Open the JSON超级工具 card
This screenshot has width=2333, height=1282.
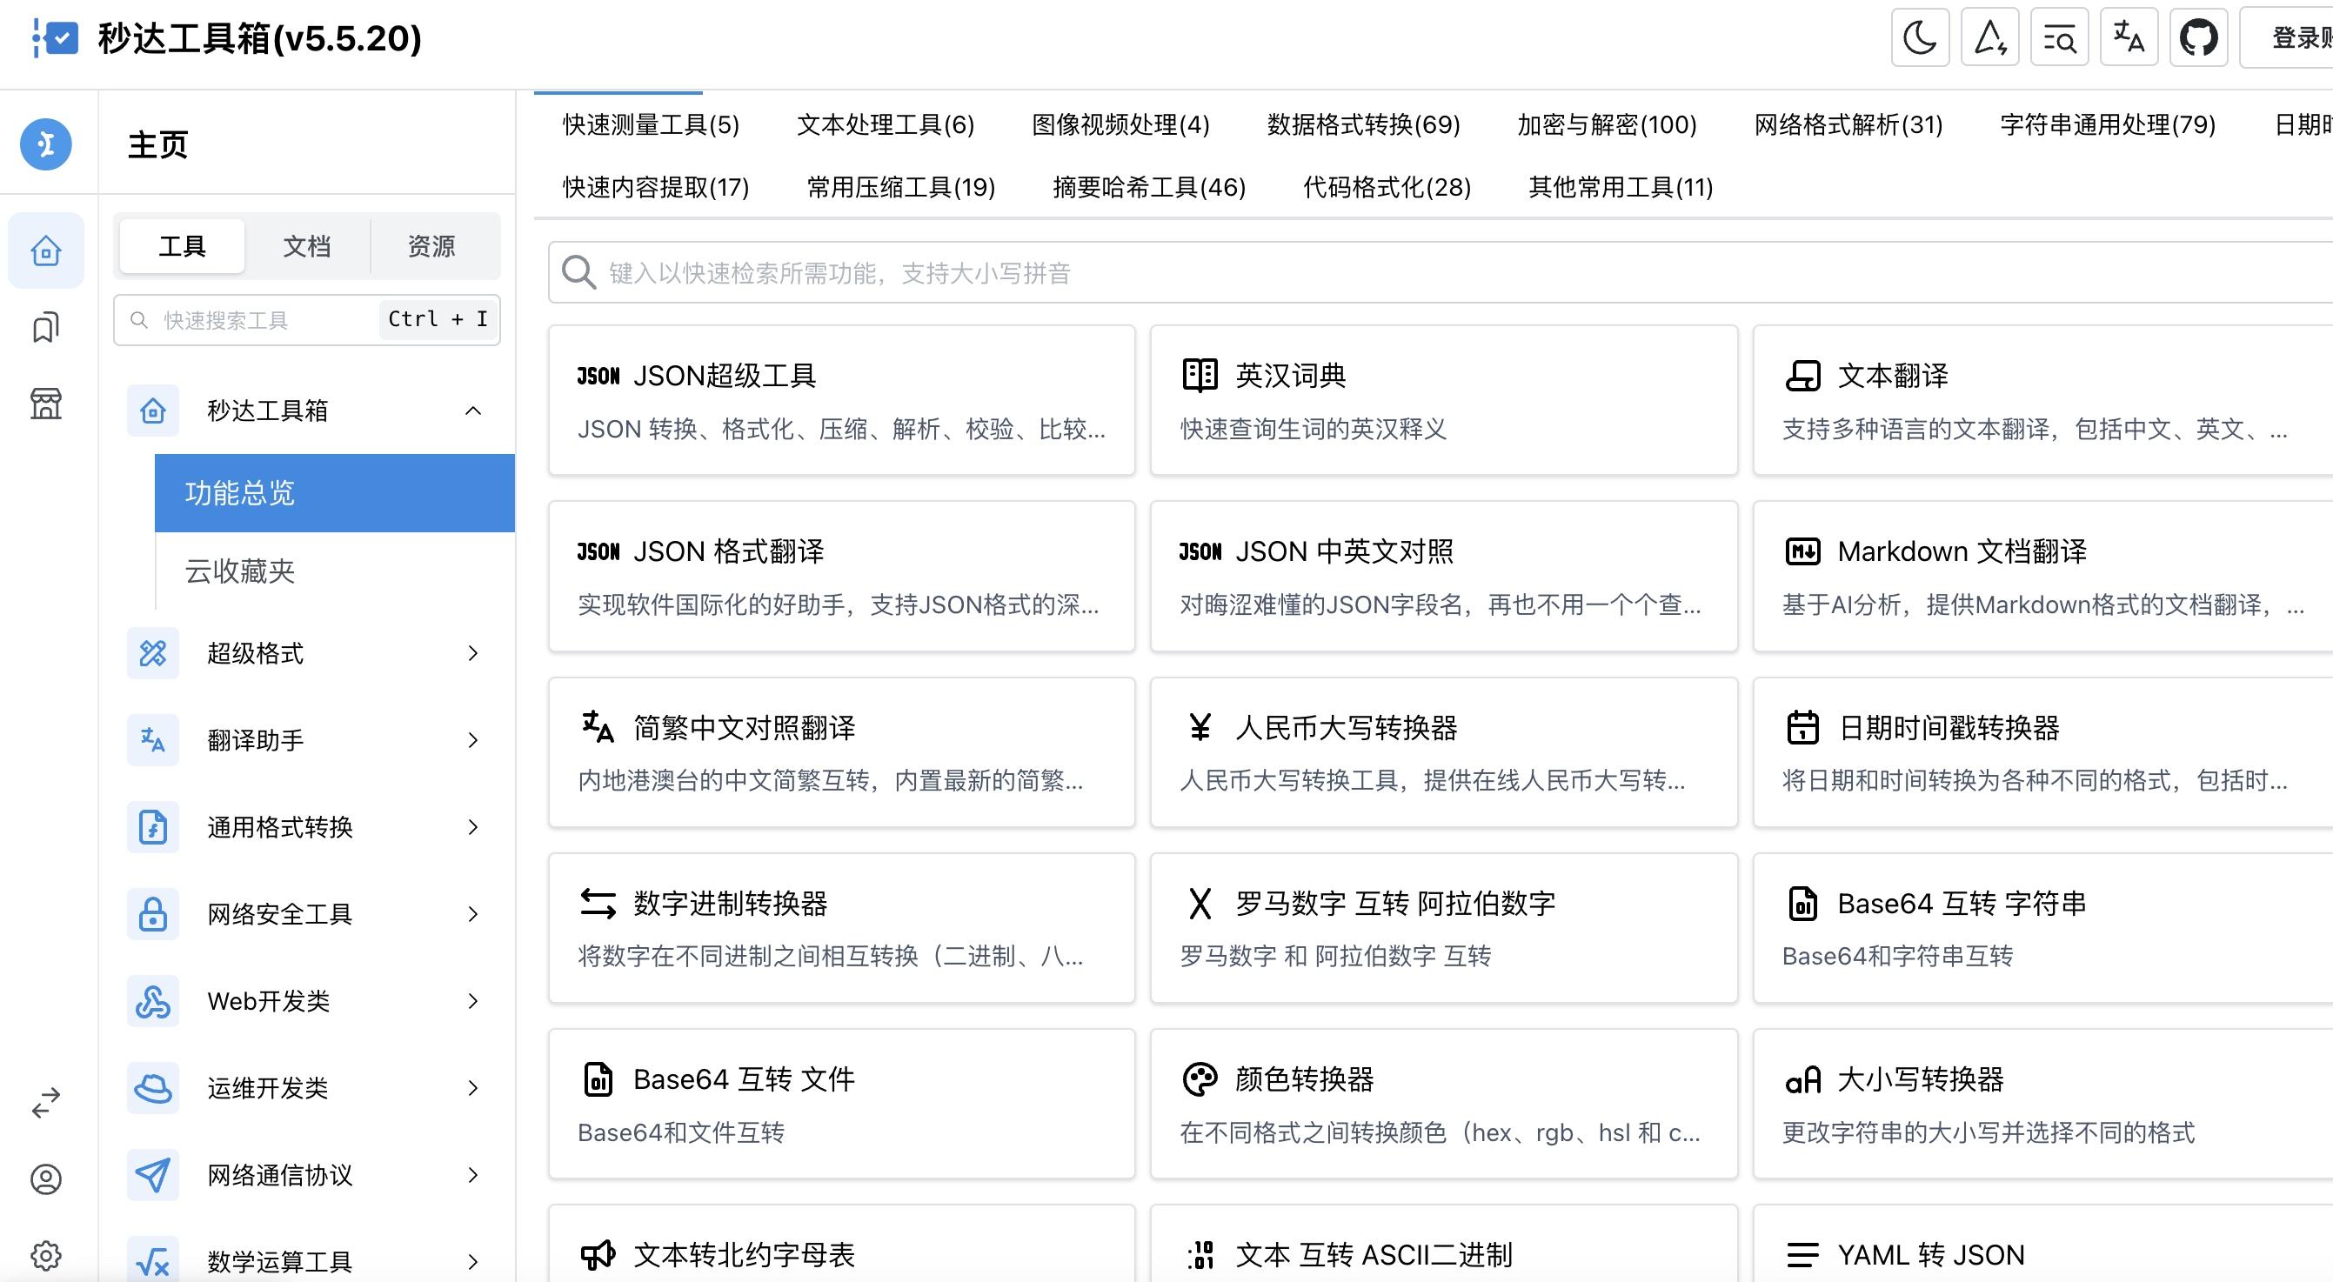tap(840, 399)
